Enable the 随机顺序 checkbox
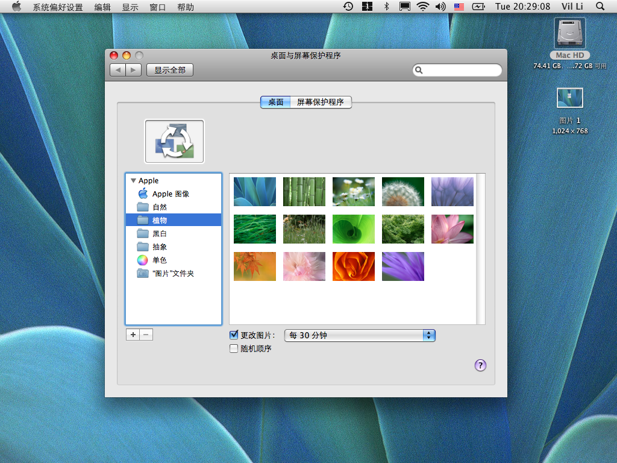Viewport: 617px width, 463px height. pyautogui.click(x=234, y=348)
